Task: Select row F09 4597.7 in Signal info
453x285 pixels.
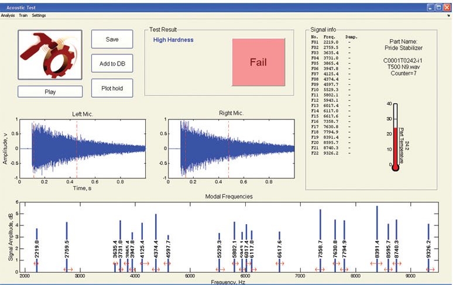Action: pos(331,84)
